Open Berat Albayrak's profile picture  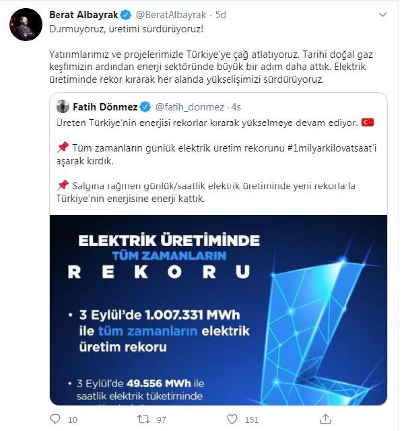pos(22,26)
